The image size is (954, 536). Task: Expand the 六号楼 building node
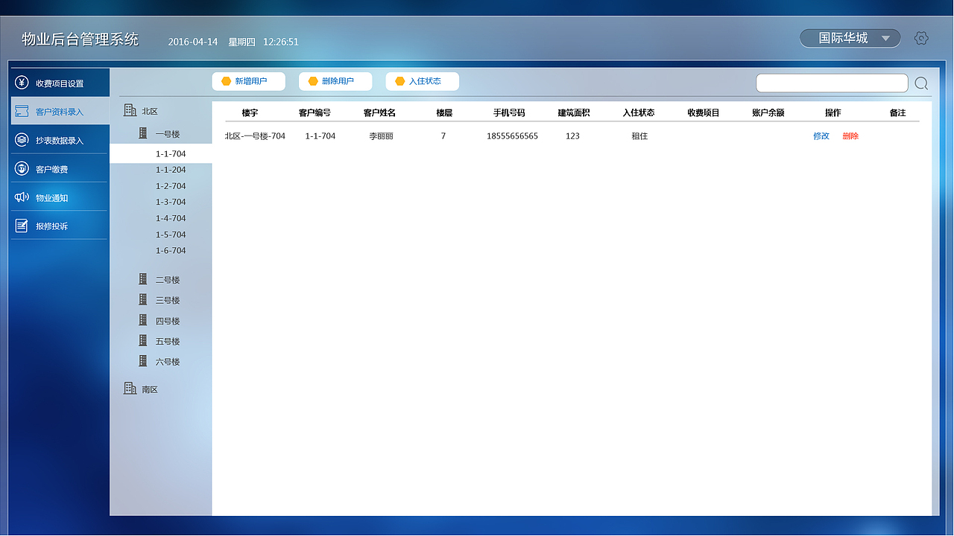point(168,362)
